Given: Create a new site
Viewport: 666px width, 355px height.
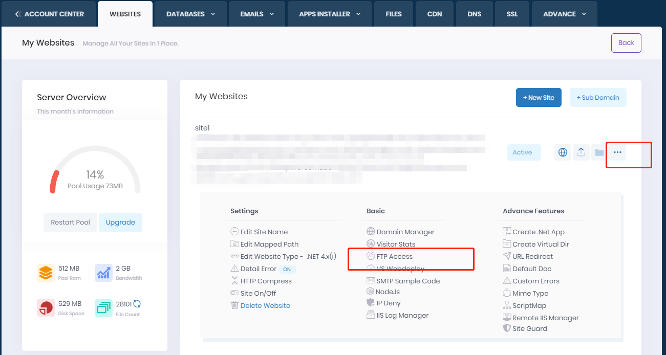Looking at the screenshot, I should pyautogui.click(x=539, y=97).
